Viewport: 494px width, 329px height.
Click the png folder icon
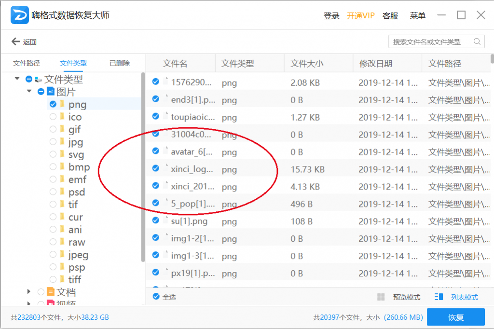(x=62, y=104)
